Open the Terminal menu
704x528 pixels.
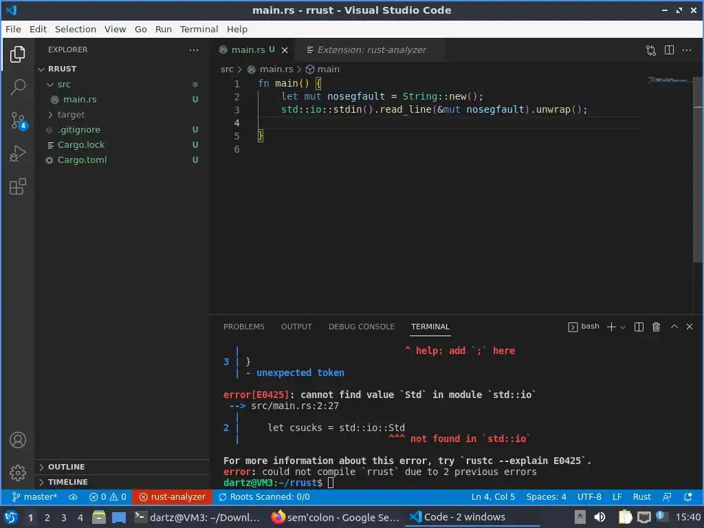(199, 29)
